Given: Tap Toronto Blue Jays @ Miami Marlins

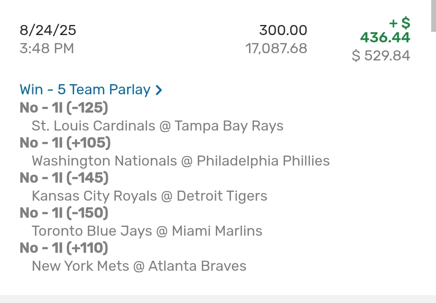Looking at the screenshot, I should tap(147, 231).
